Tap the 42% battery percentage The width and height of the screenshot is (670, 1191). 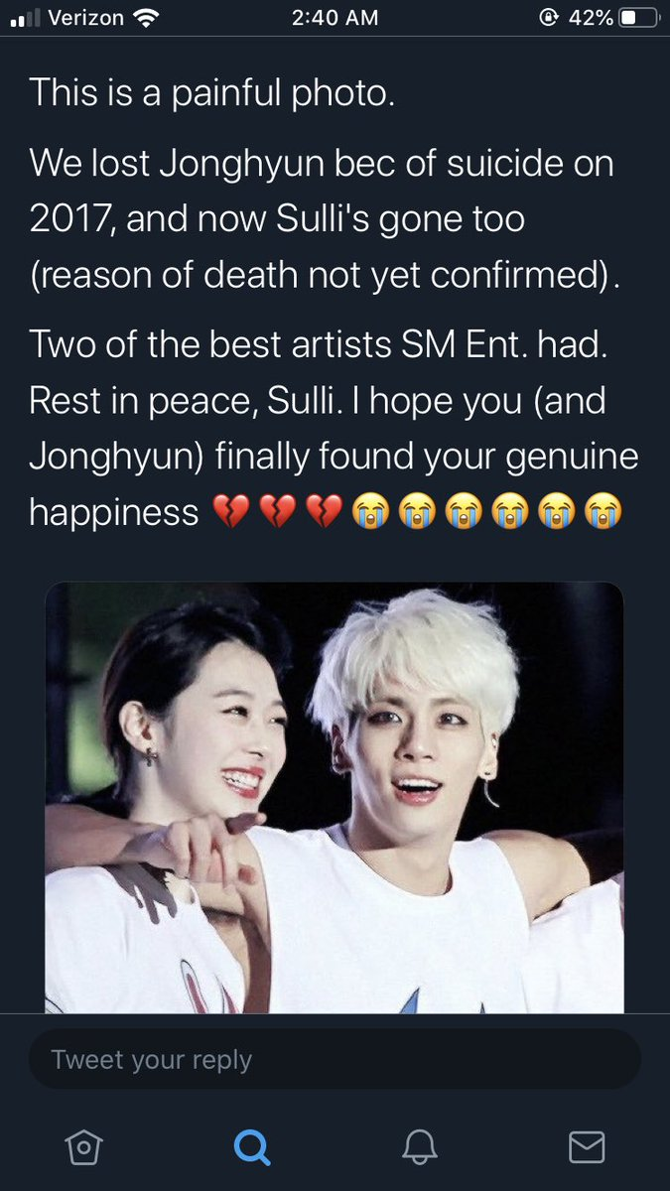(x=590, y=17)
